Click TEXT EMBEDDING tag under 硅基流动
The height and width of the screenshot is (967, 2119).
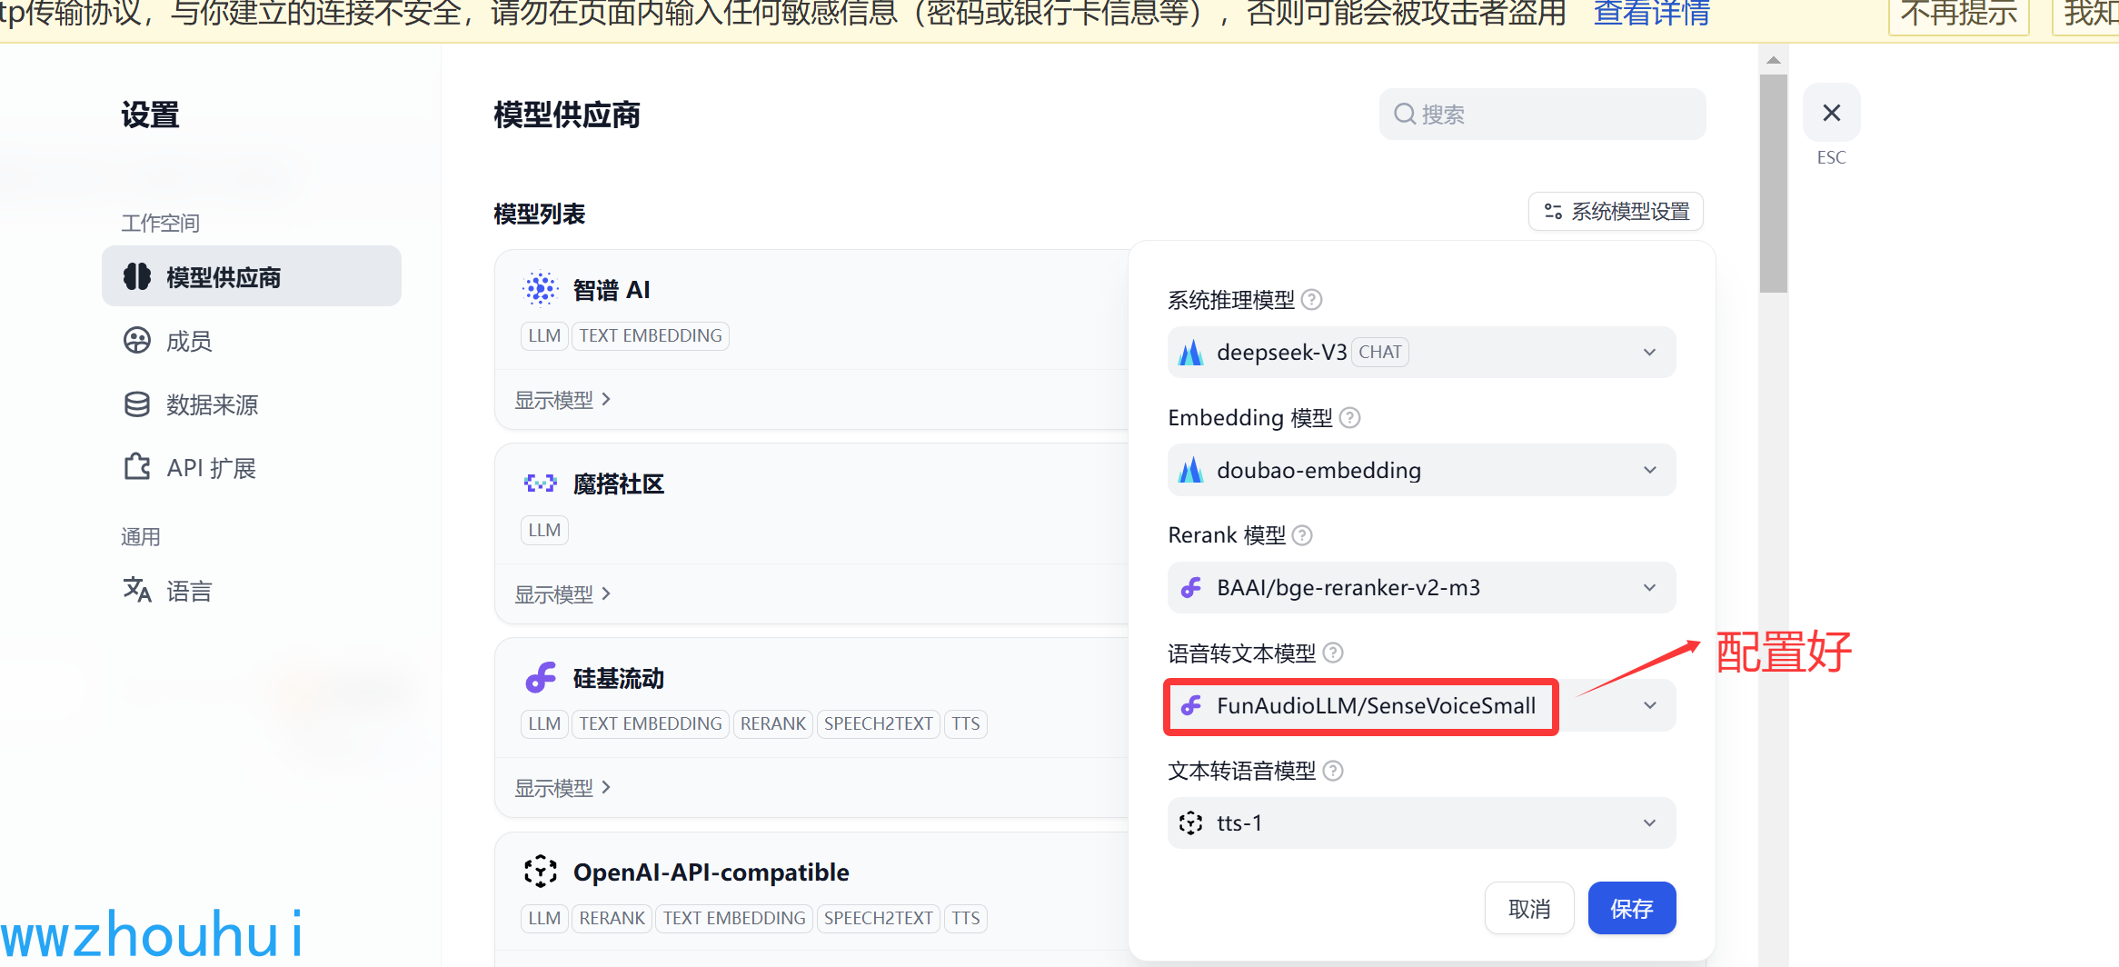pyautogui.click(x=651, y=723)
